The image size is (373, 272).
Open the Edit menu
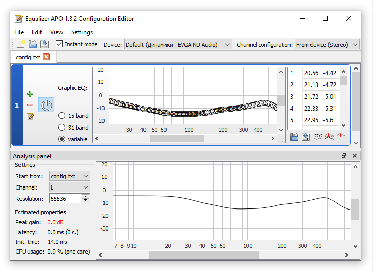37,32
